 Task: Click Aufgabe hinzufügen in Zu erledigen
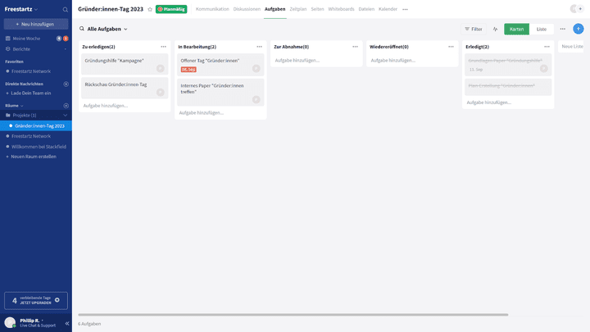[x=106, y=106]
